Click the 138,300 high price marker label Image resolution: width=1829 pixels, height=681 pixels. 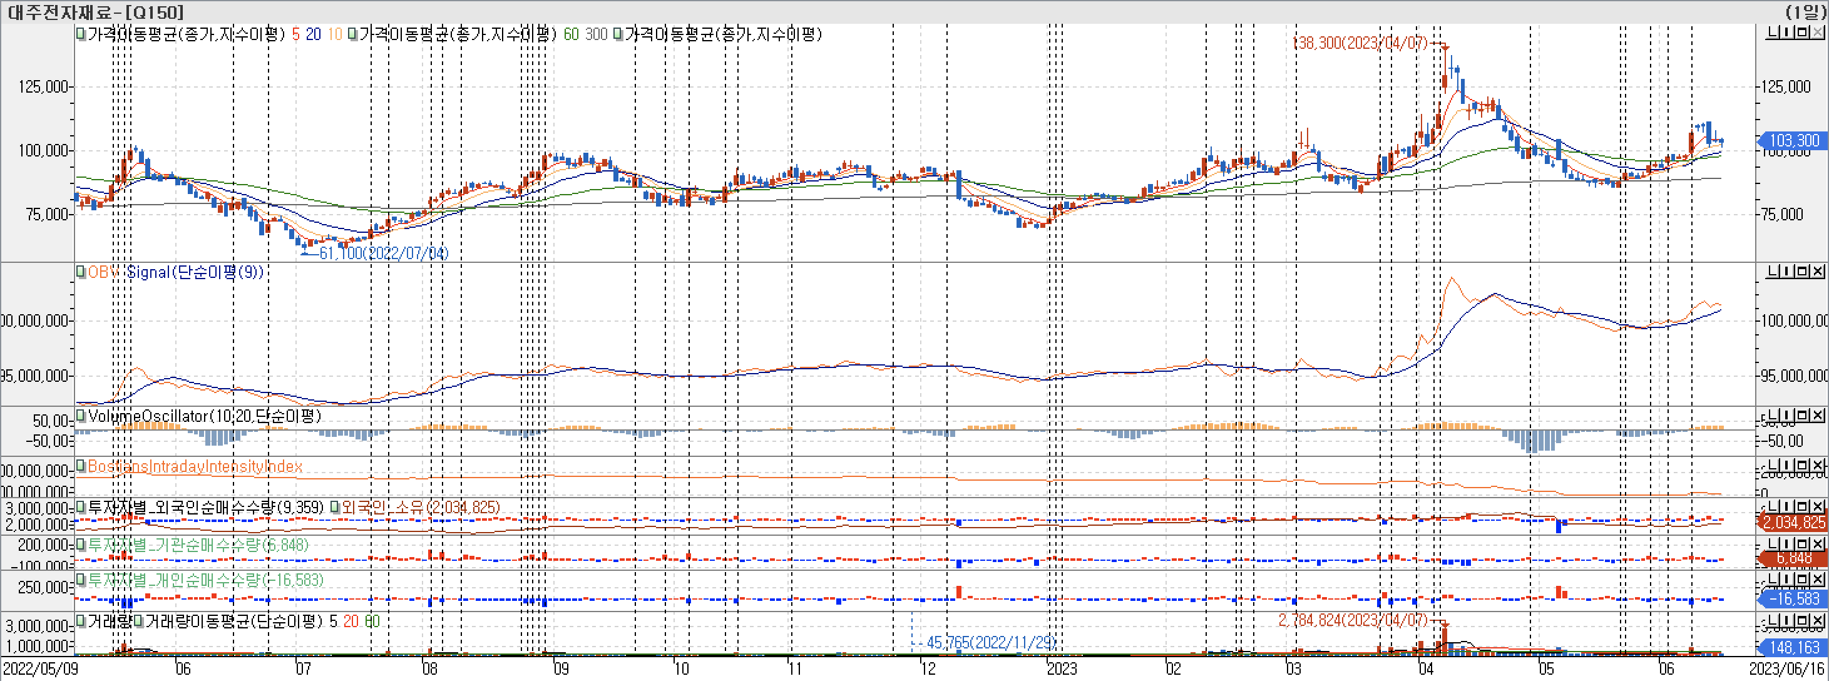[1360, 43]
